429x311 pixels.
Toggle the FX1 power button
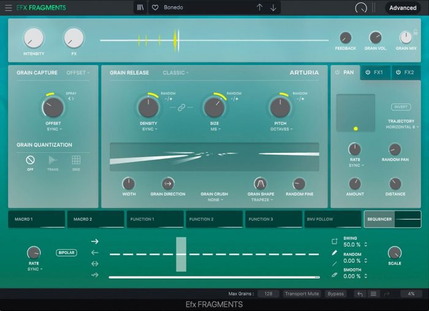(368, 72)
